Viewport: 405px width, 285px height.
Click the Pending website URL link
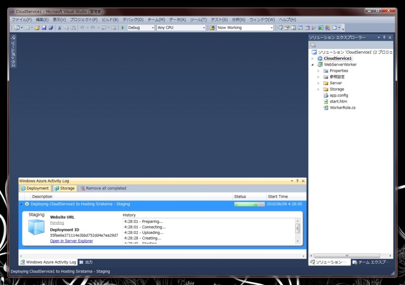[57, 223]
